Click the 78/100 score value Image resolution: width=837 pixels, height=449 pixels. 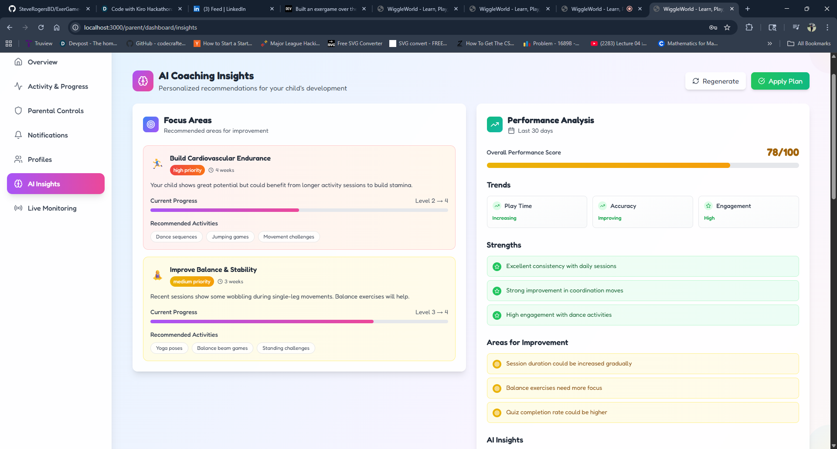[783, 152]
